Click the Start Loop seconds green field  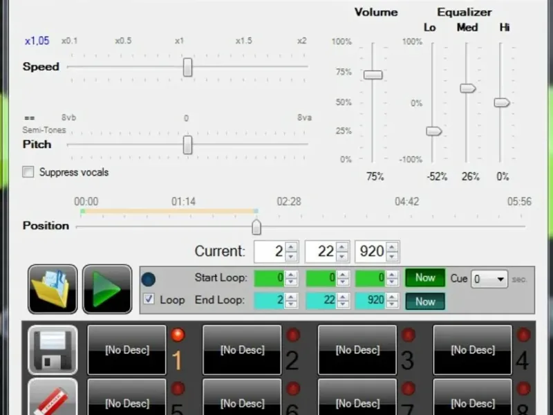click(321, 278)
